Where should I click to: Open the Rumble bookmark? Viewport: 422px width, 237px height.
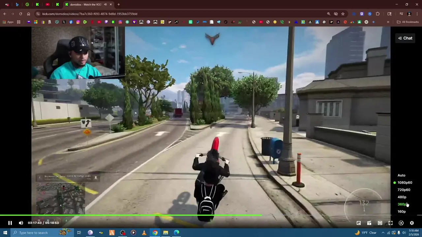(x=85, y=22)
